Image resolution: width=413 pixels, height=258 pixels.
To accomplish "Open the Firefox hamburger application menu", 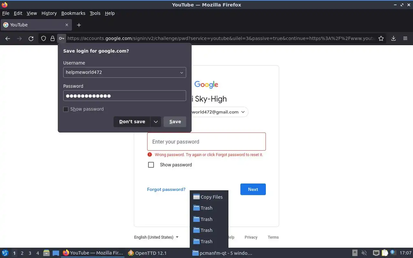I will [405, 38].
